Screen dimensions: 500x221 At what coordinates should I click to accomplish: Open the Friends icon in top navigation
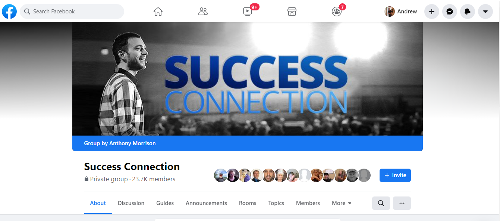point(203,12)
